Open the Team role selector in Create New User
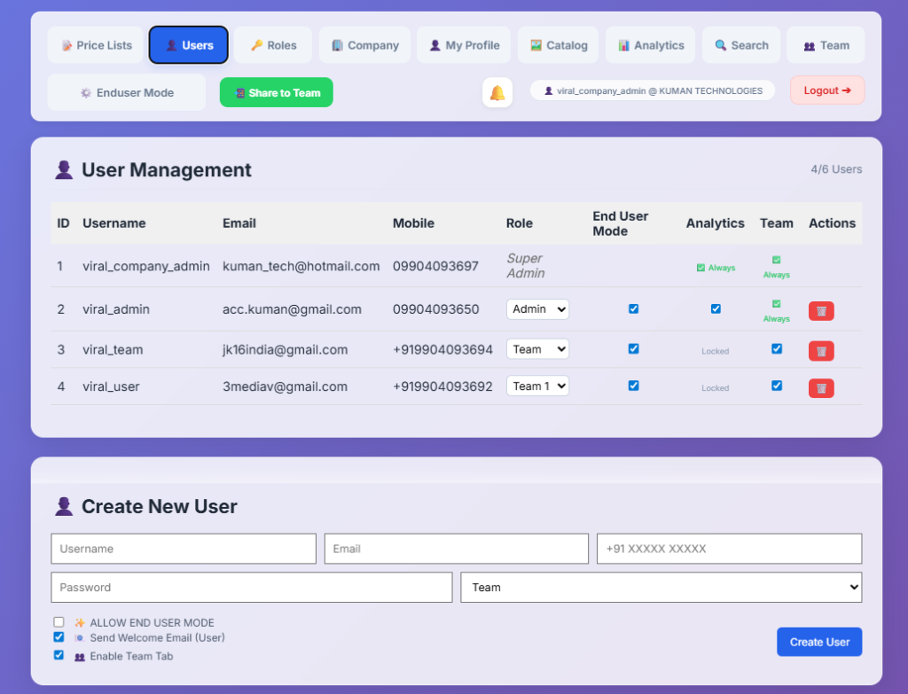The height and width of the screenshot is (694, 908). [661, 587]
